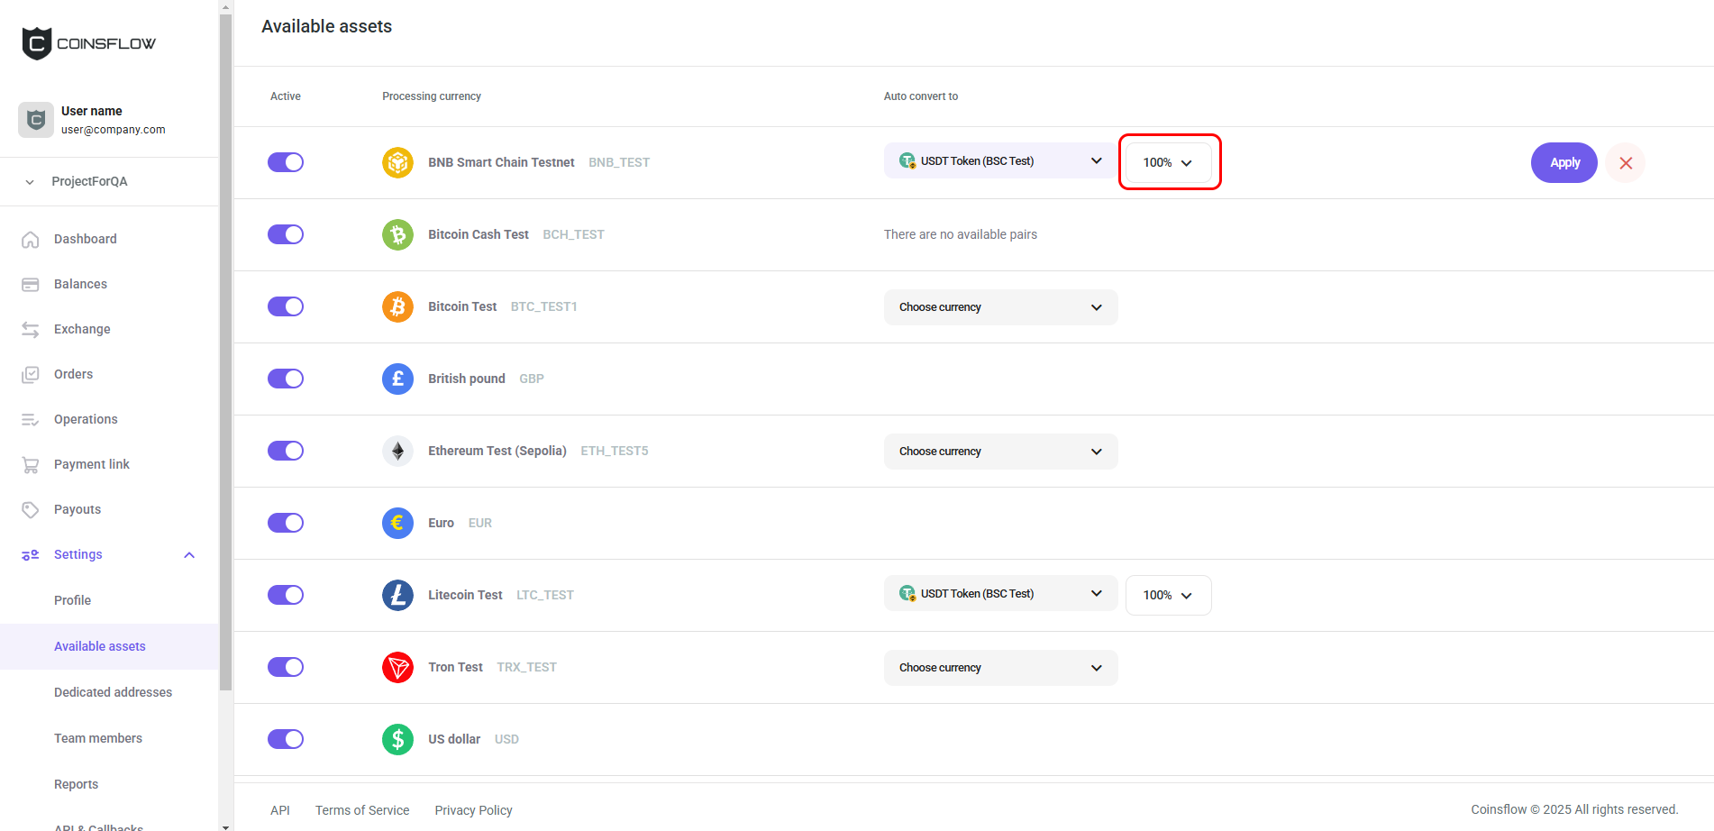Click the Litecoin Test coin icon
The image size is (1714, 831).
pos(397,595)
